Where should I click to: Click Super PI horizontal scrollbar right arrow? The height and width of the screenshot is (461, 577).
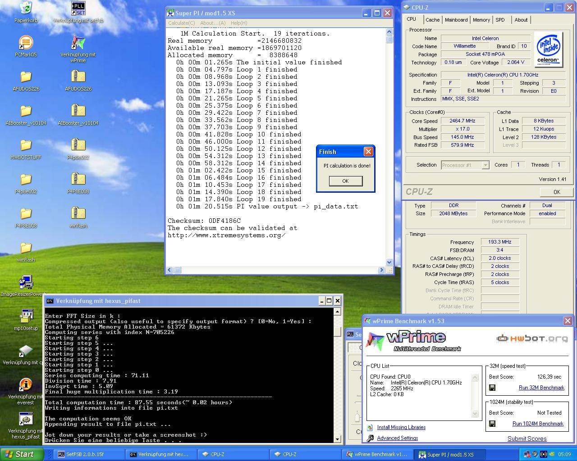382,270
